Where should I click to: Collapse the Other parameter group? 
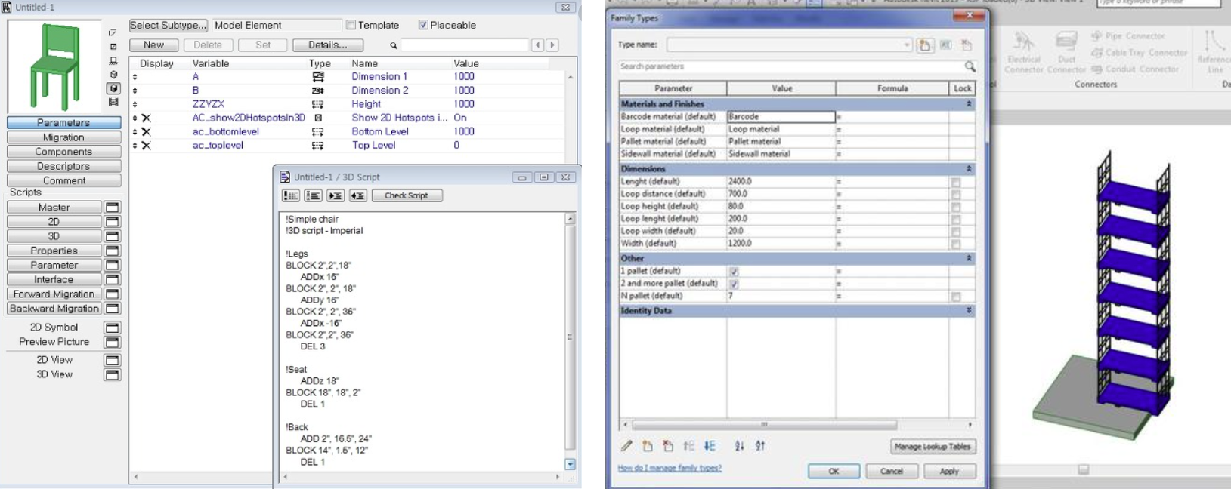(x=969, y=258)
